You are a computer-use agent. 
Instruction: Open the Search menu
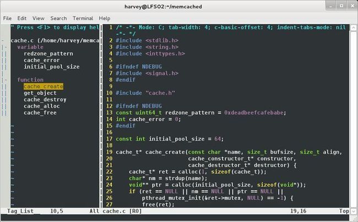(x=58, y=18)
